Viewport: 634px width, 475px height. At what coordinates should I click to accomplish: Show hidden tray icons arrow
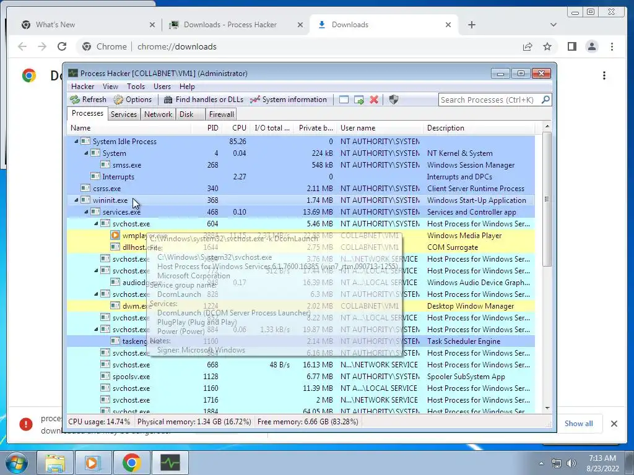(541, 463)
